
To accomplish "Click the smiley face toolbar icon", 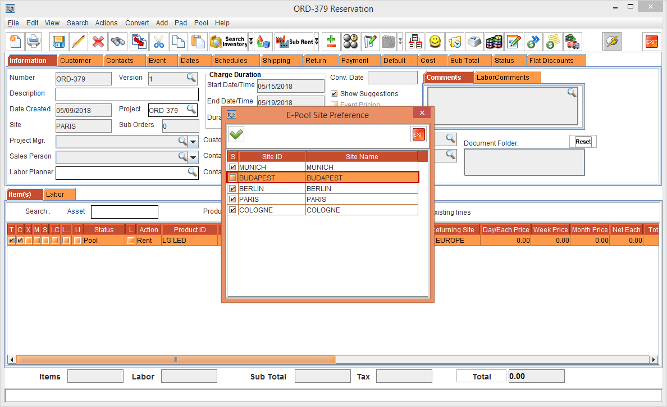I will tap(435, 42).
